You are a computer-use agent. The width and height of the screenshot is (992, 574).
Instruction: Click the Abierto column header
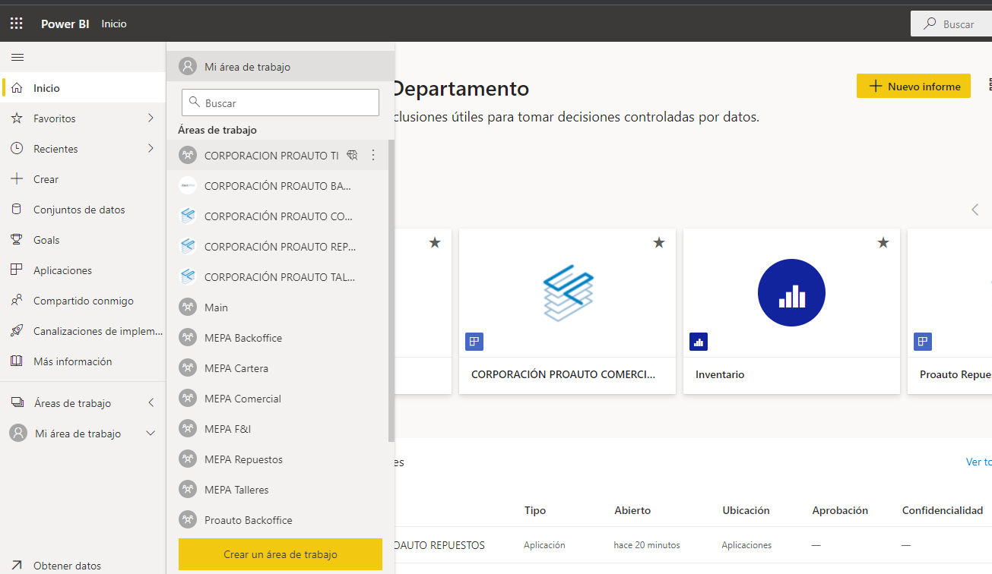[632, 510]
